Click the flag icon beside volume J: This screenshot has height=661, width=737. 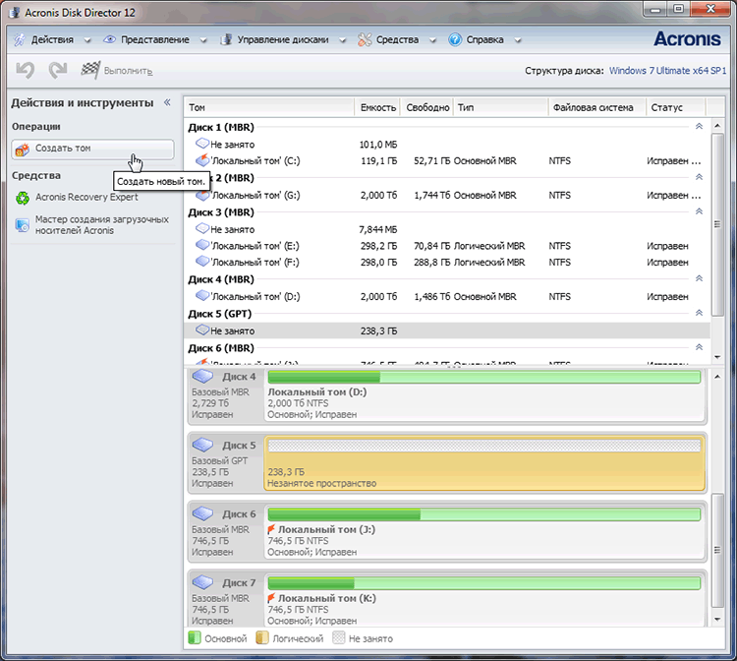click(x=271, y=529)
